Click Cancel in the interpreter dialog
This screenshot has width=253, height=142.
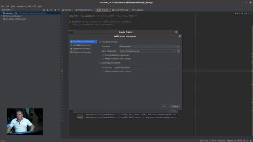pos(175,106)
